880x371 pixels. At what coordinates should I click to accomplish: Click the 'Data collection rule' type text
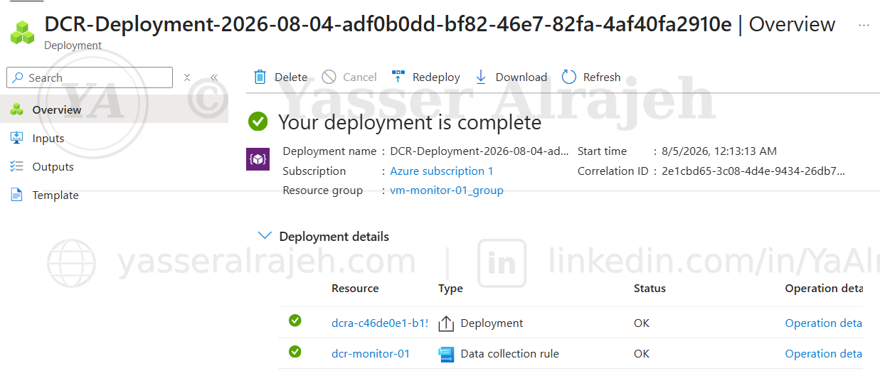tap(510, 353)
